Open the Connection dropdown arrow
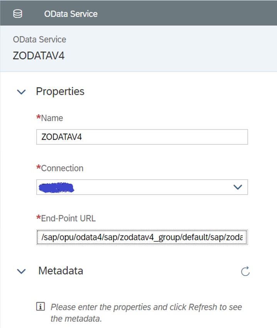277x328 pixels. (238, 187)
